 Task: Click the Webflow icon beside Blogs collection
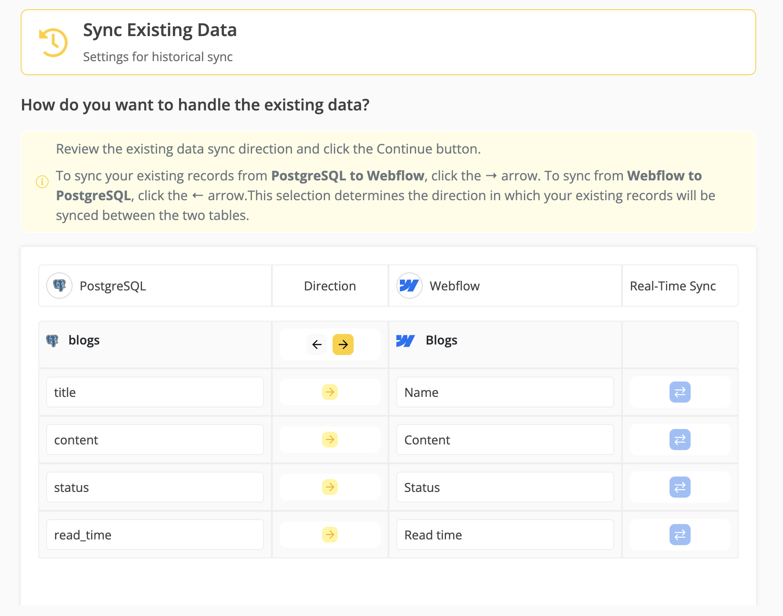click(406, 341)
